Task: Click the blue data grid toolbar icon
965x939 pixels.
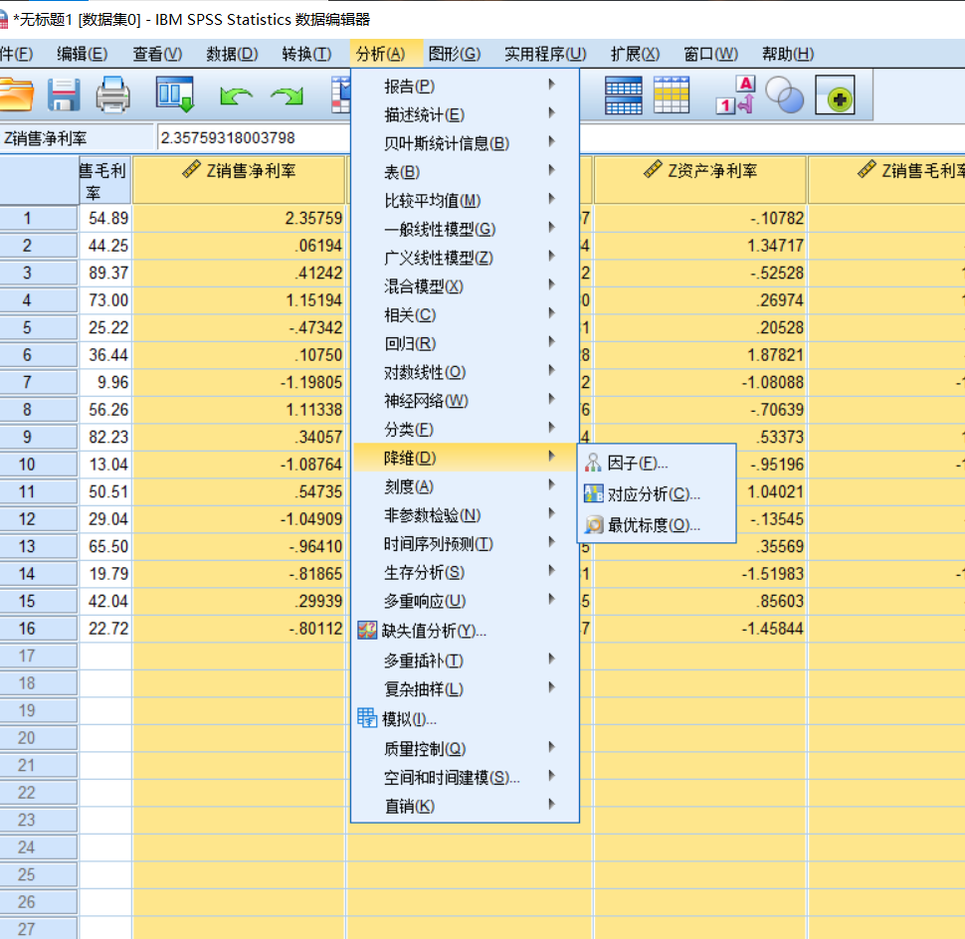Action: (x=624, y=95)
